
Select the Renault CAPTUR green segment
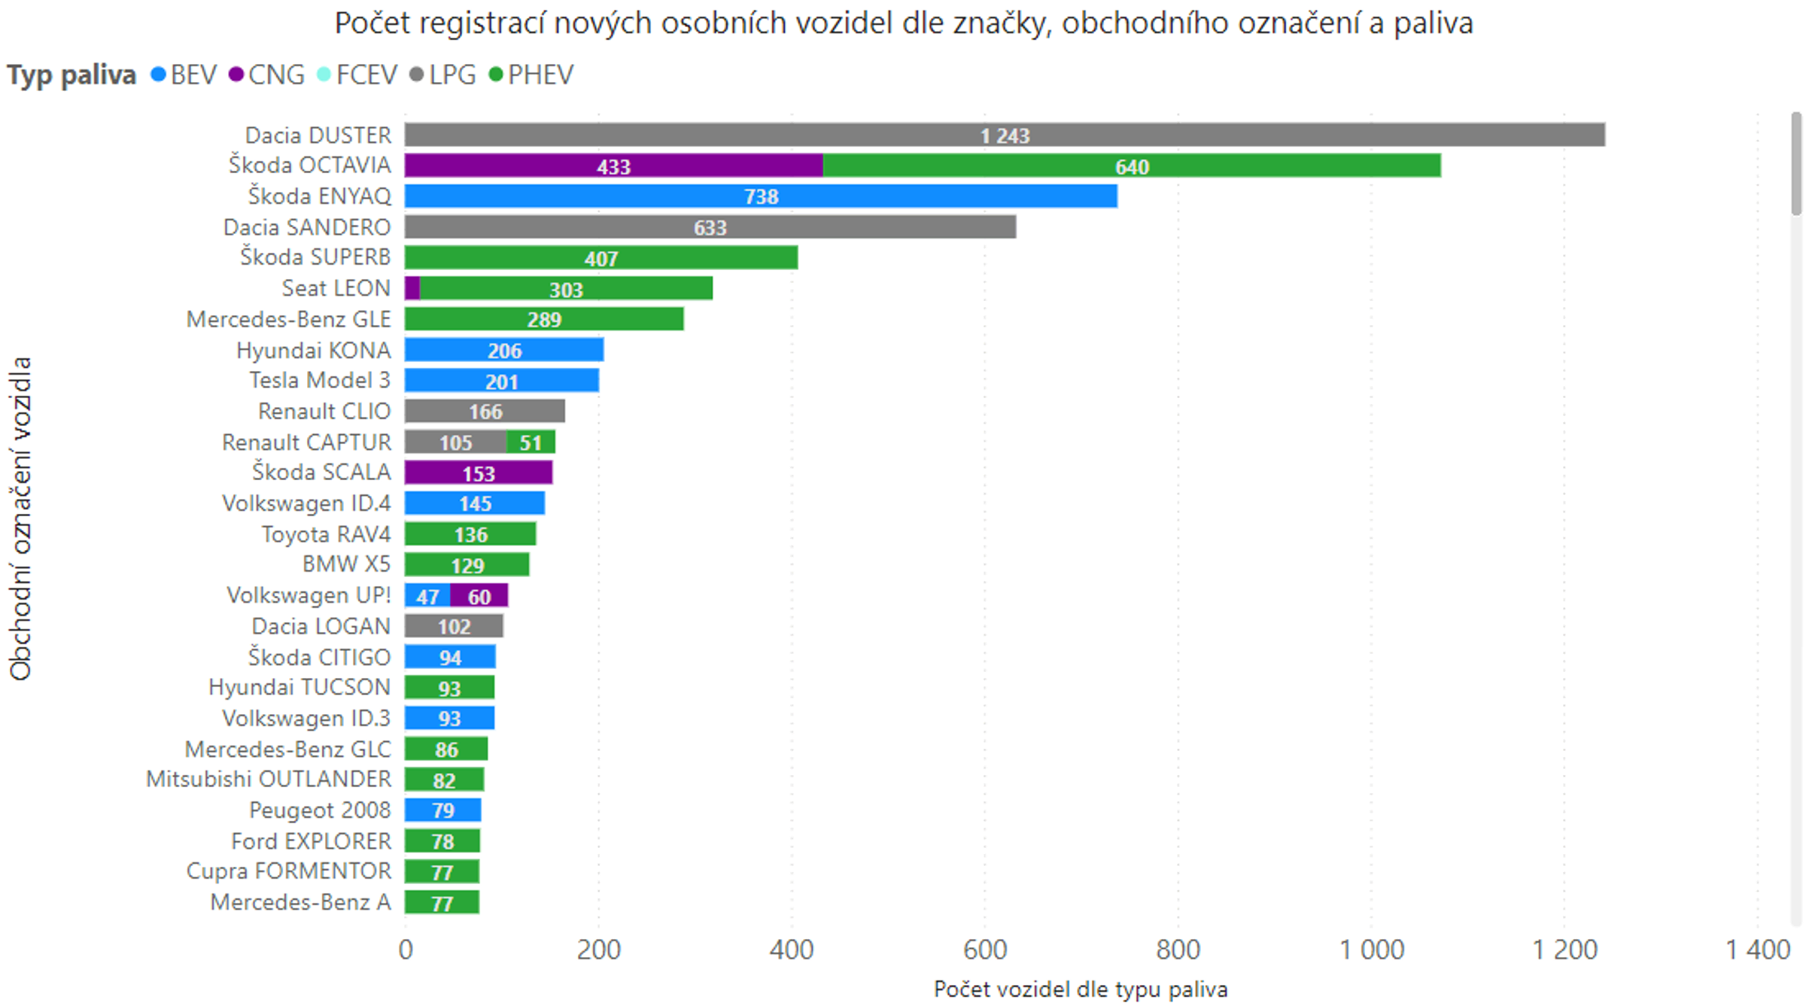pos(531,442)
